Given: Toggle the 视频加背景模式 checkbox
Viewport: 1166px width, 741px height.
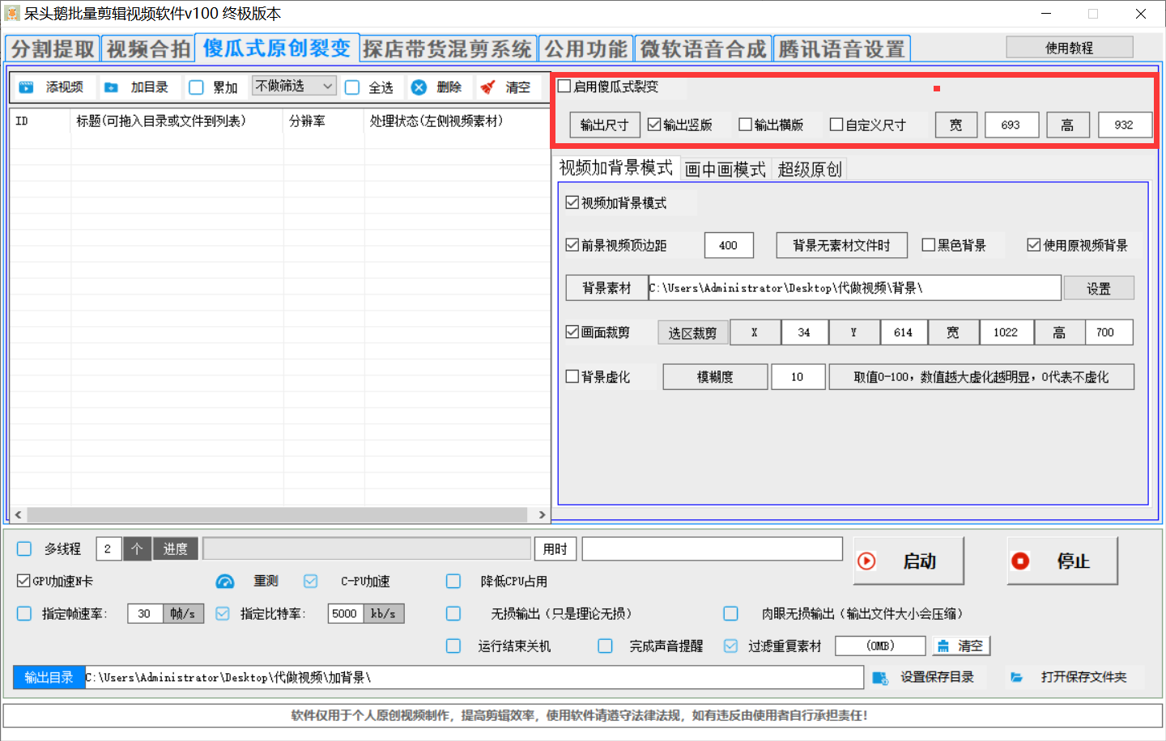Looking at the screenshot, I should coord(572,202).
